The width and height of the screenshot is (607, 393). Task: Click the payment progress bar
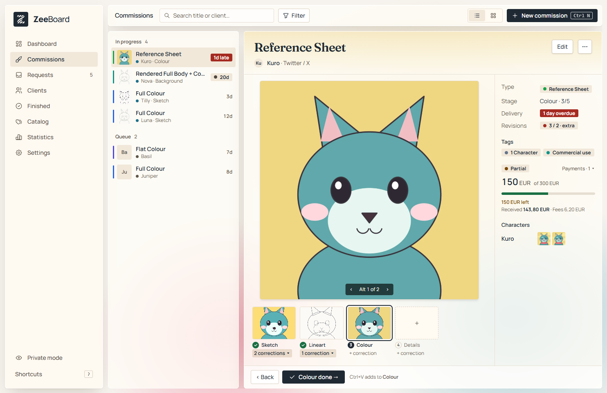coord(548,194)
